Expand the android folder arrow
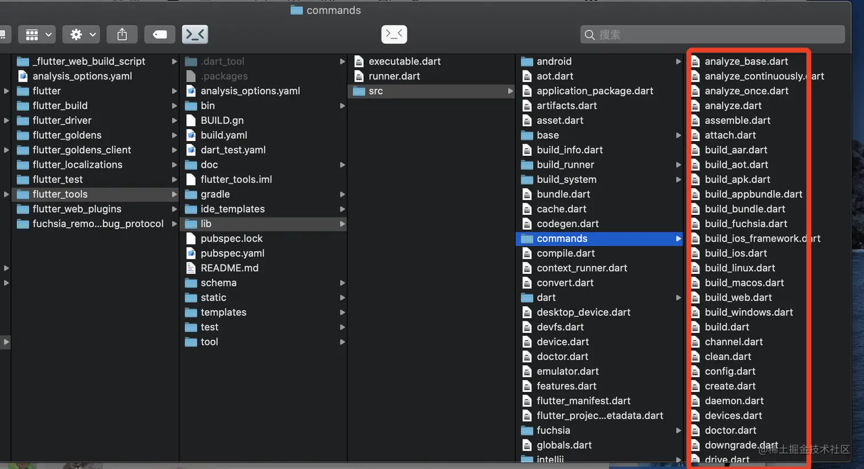The width and height of the screenshot is (864, 469). [678, 61]
